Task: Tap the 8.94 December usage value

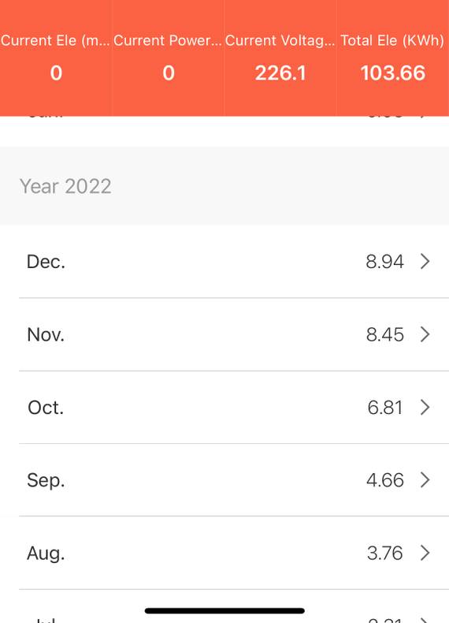Action: pos(384,262)
